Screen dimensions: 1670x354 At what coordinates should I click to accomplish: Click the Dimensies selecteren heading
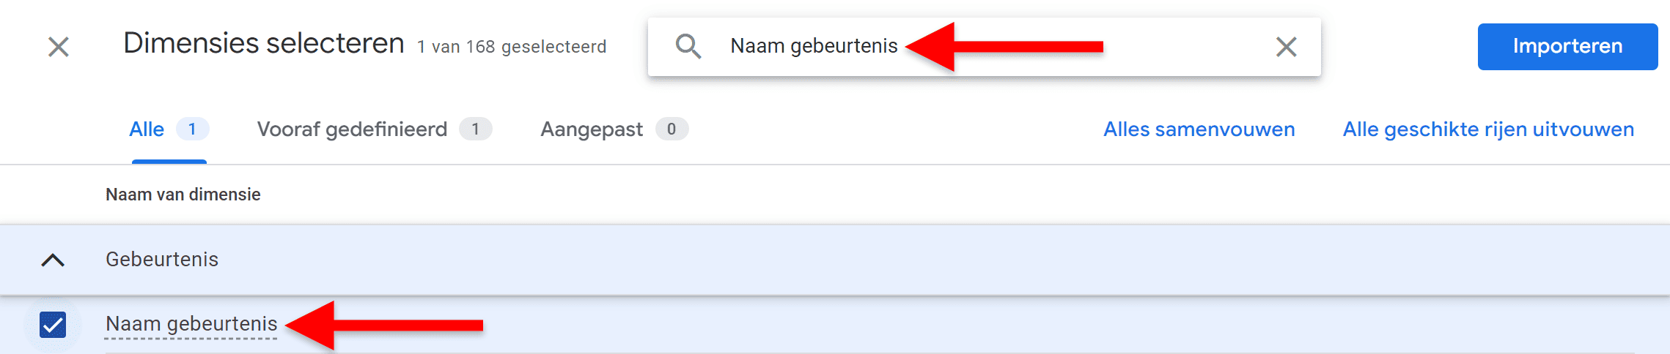264,44
